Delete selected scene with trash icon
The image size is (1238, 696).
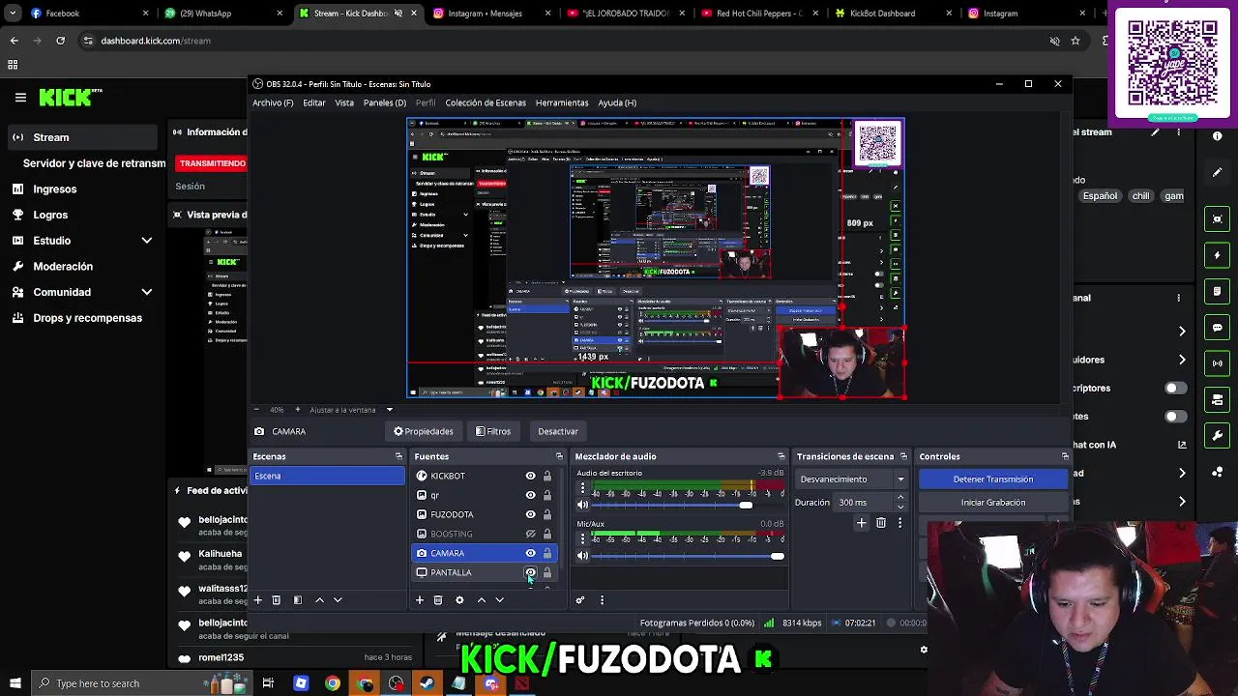tap(276, 600)
